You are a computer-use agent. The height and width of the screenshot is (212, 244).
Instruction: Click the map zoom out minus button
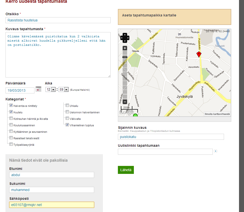(125, 102)
